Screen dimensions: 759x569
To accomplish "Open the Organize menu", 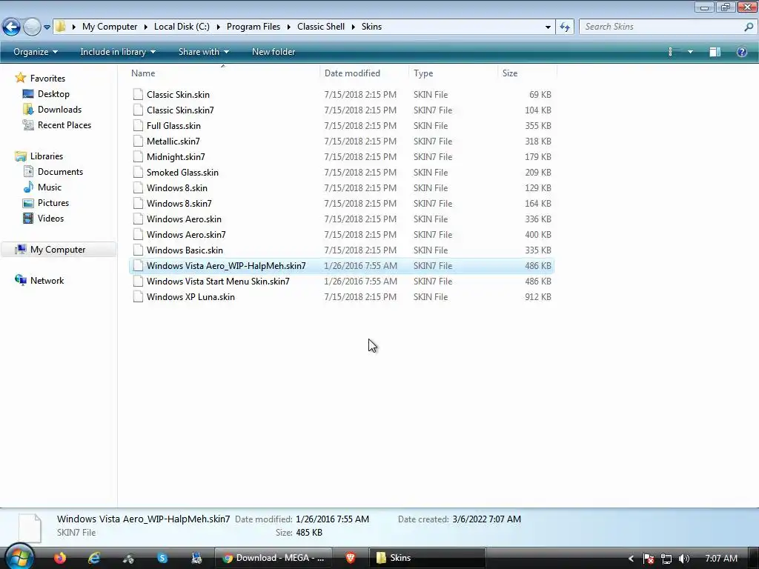I will (36, 52).
